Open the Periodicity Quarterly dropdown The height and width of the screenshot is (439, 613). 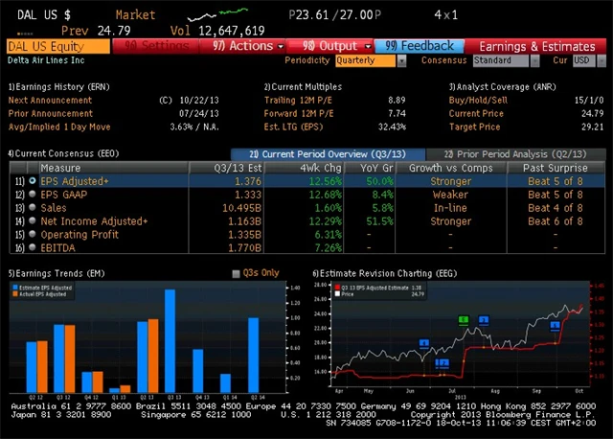371,60
